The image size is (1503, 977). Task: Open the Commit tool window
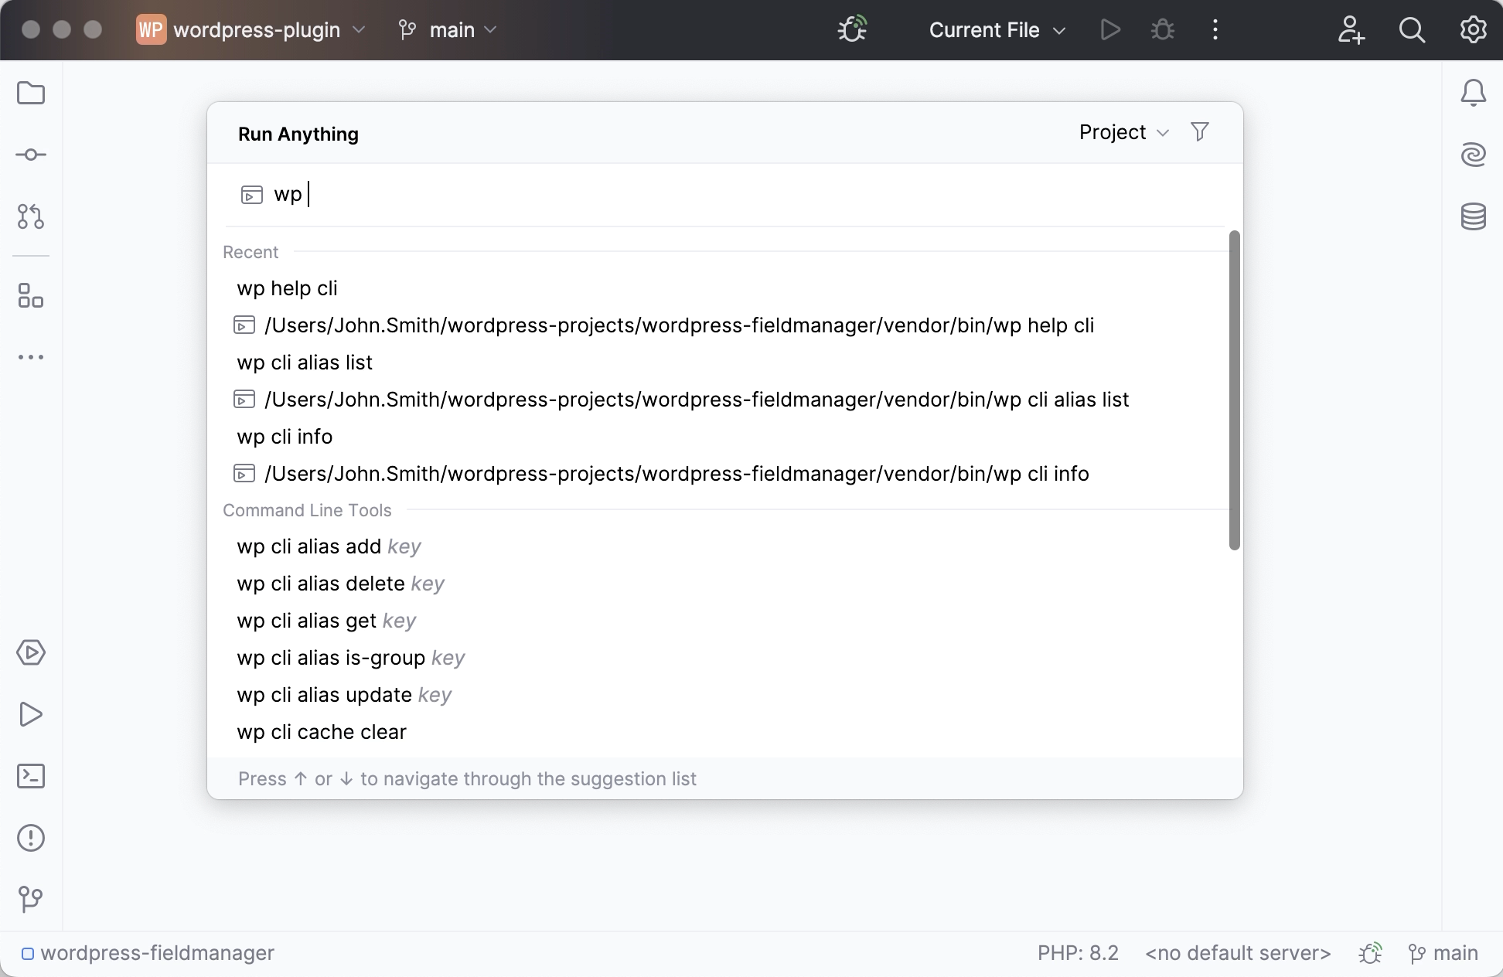tap(31, 155)
